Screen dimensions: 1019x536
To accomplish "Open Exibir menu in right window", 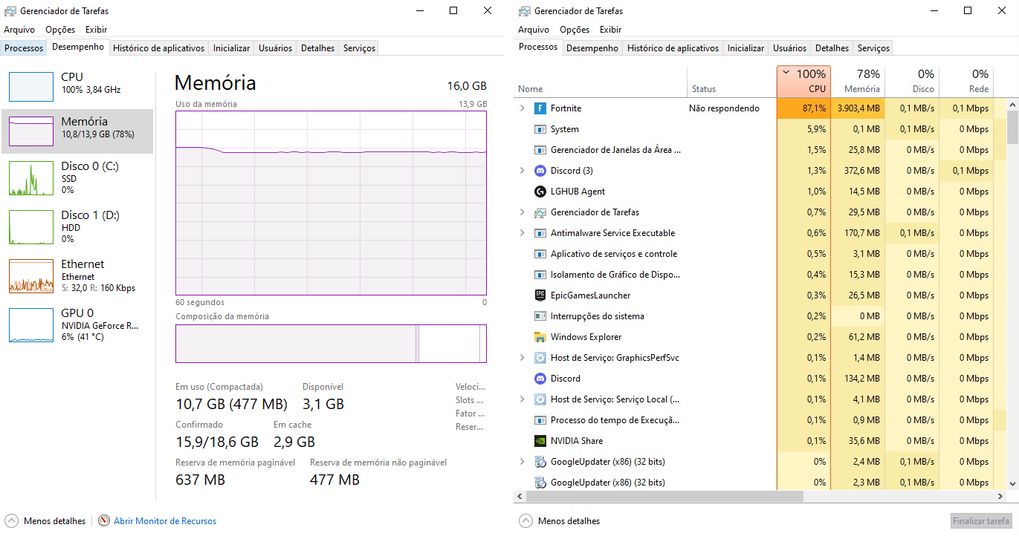I will (610, 30).
